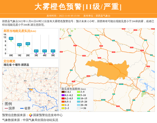The width and height of the screenshot is (157, 123).
Task: Select the purple 0.1~0.2 legend swatch
Action: pos(63,95)
